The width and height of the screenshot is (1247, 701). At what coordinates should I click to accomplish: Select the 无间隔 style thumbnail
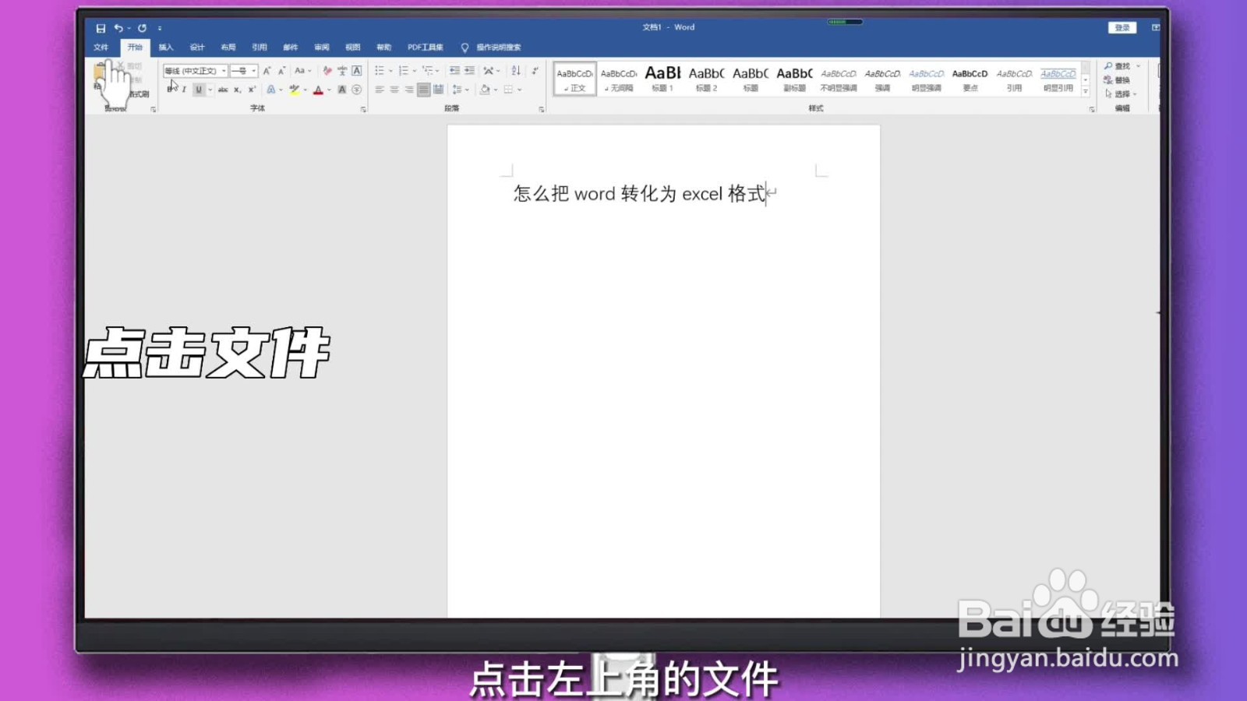point(619,79)
